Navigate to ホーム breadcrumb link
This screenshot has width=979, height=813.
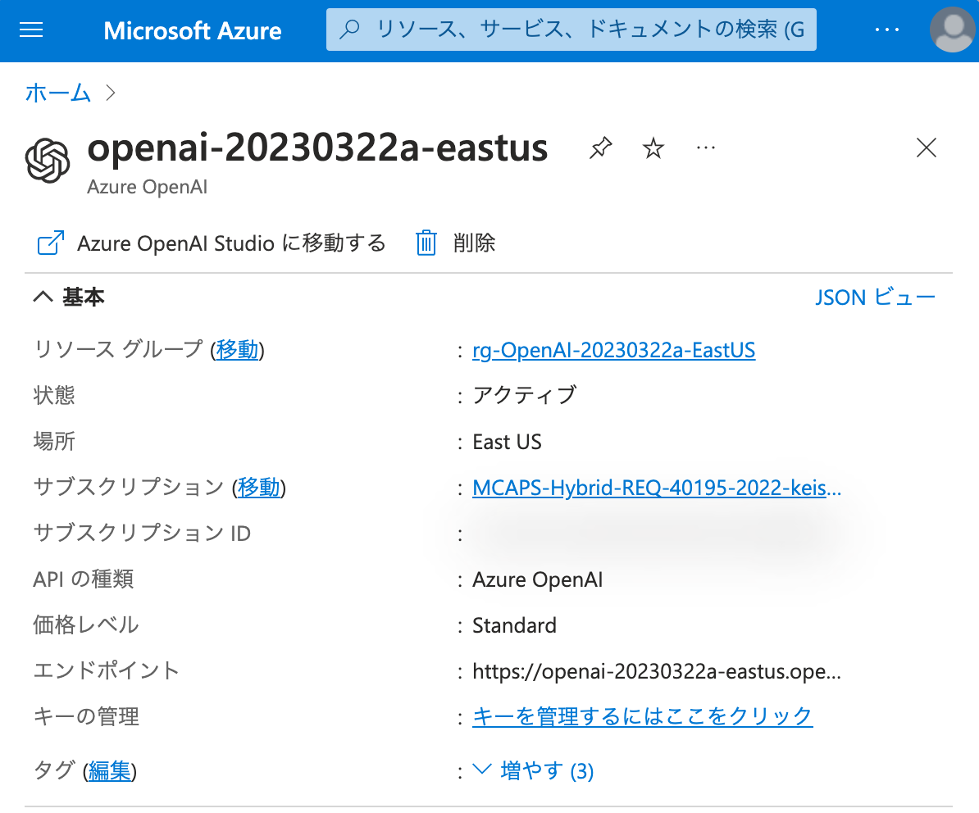click(x=57, y=93)
